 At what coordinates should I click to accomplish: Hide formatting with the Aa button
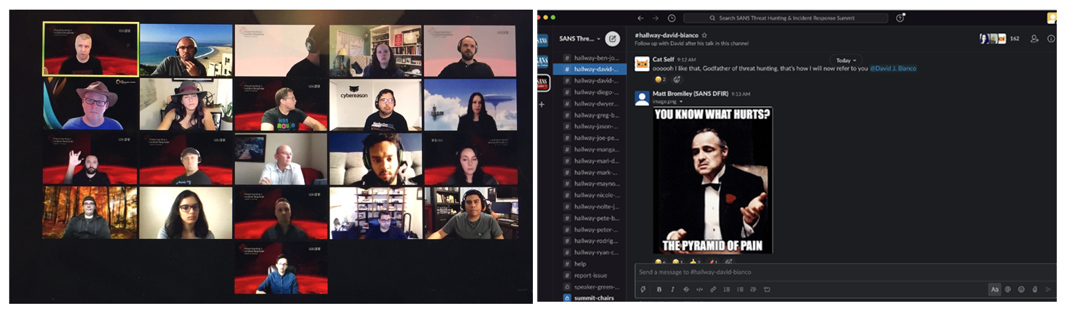pyautogui.click(x=995, y=289)
